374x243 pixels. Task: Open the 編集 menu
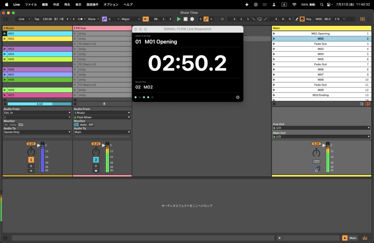(45, 4)
